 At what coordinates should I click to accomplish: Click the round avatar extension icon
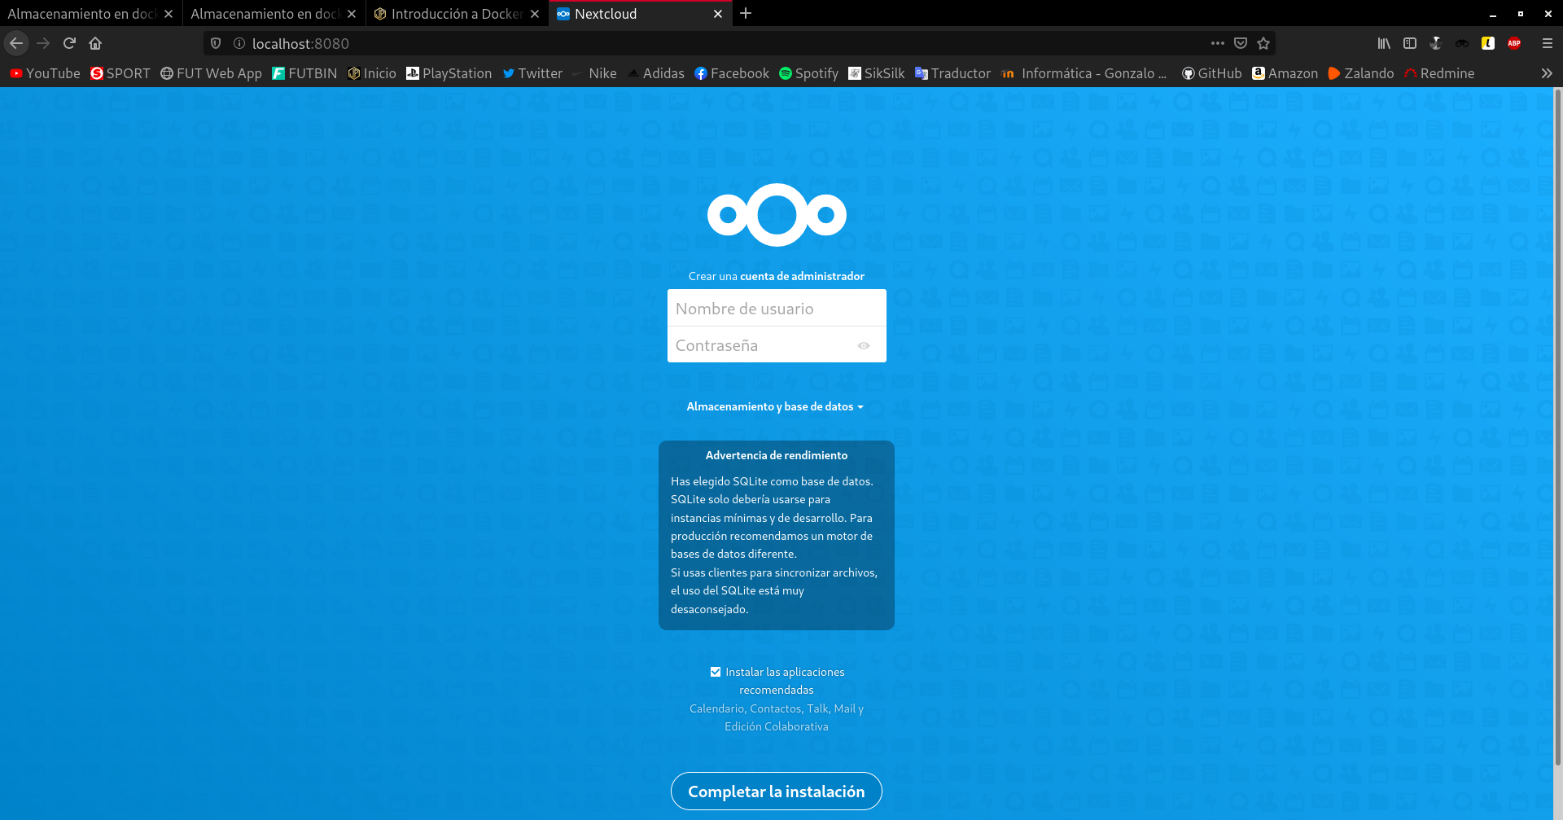[1436, 43]
